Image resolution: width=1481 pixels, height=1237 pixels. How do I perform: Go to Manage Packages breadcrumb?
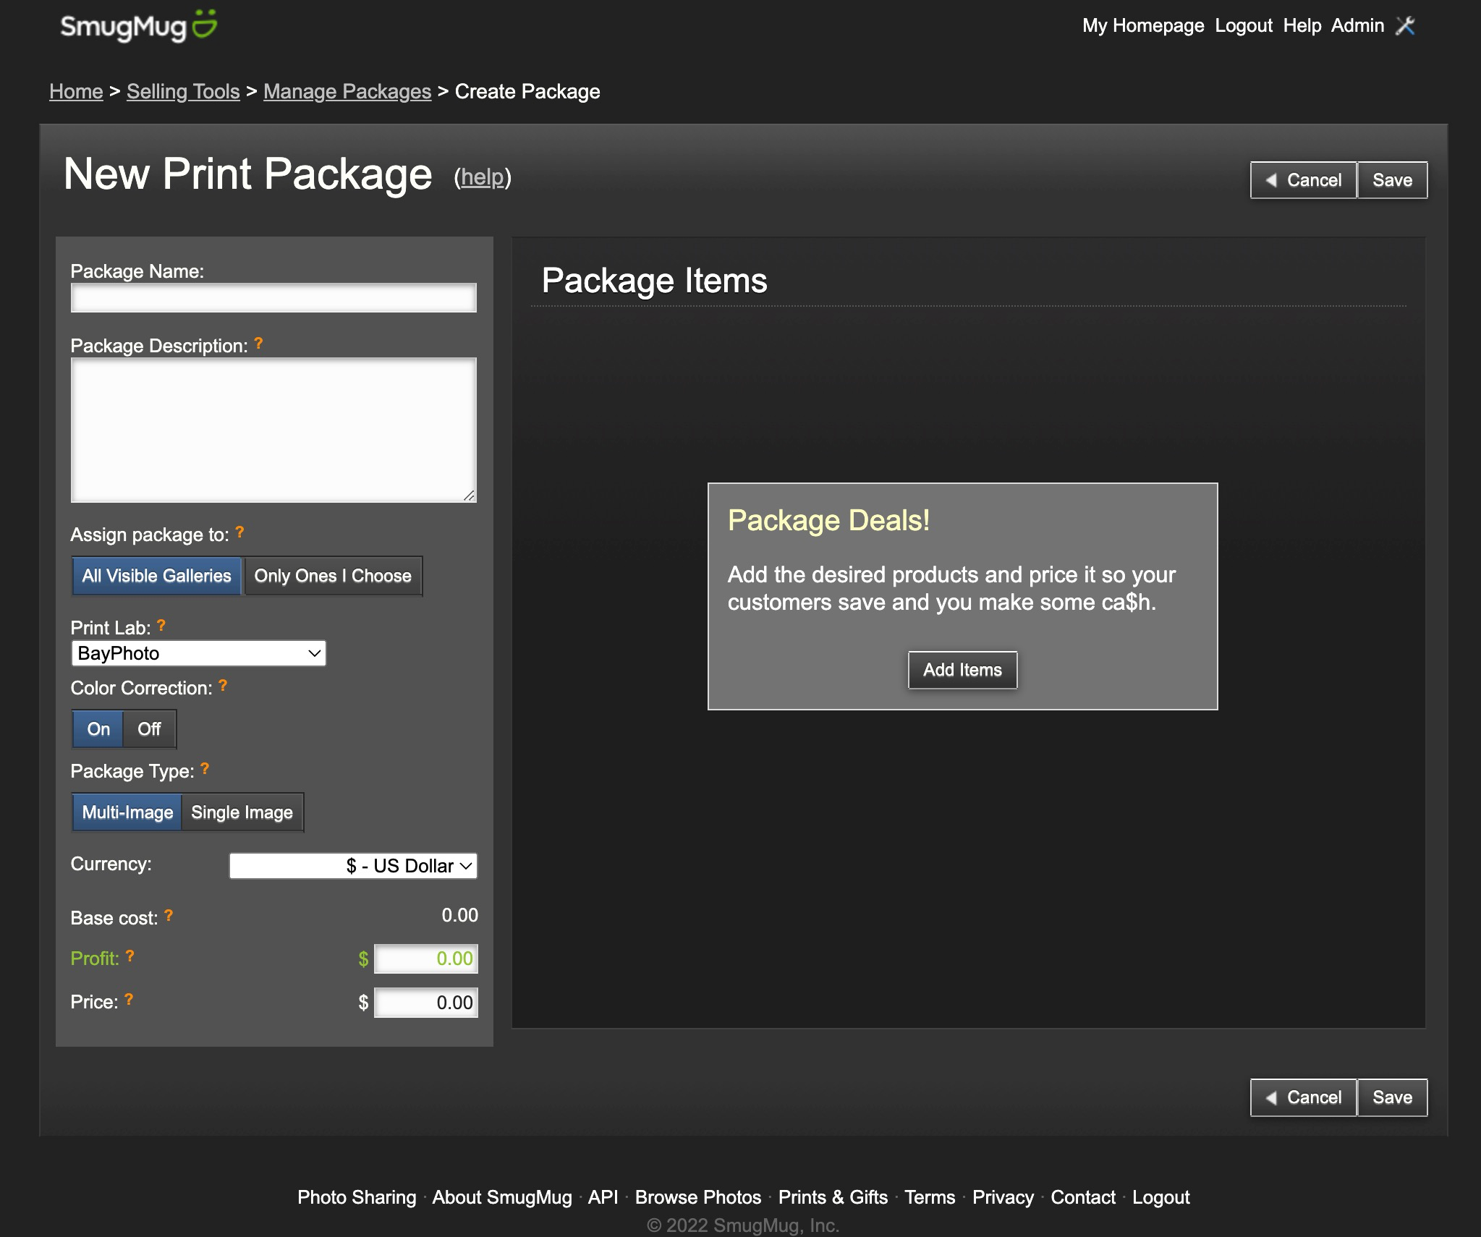[x=347, y=91]
